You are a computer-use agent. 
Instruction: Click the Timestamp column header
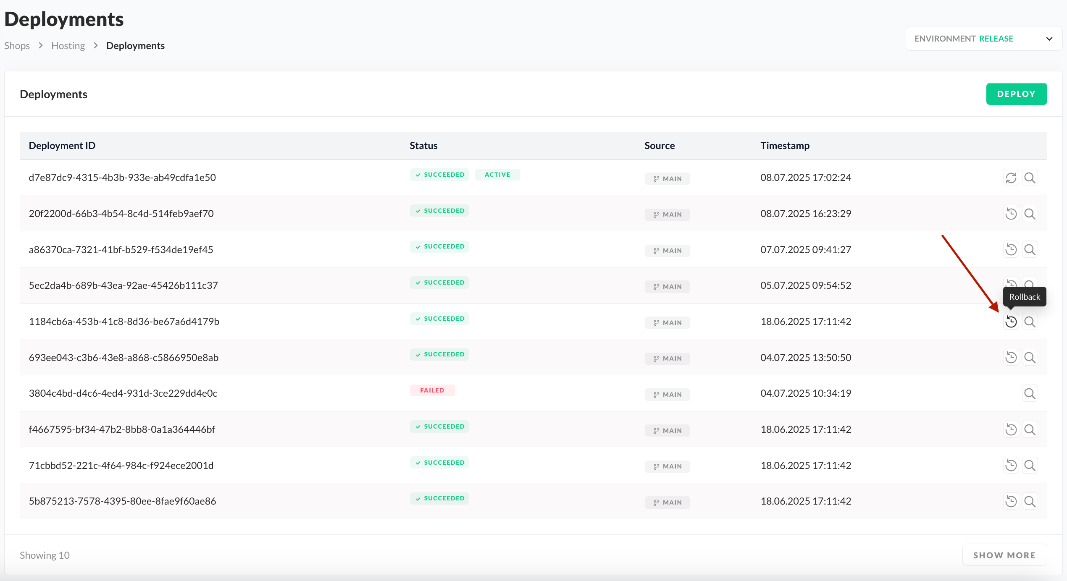(x=785, y=146)
